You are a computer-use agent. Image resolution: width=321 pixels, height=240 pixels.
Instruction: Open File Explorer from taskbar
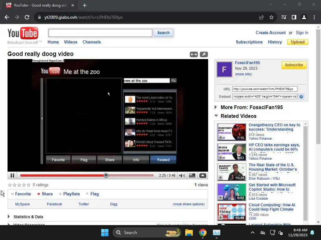(x=189, y=232)
